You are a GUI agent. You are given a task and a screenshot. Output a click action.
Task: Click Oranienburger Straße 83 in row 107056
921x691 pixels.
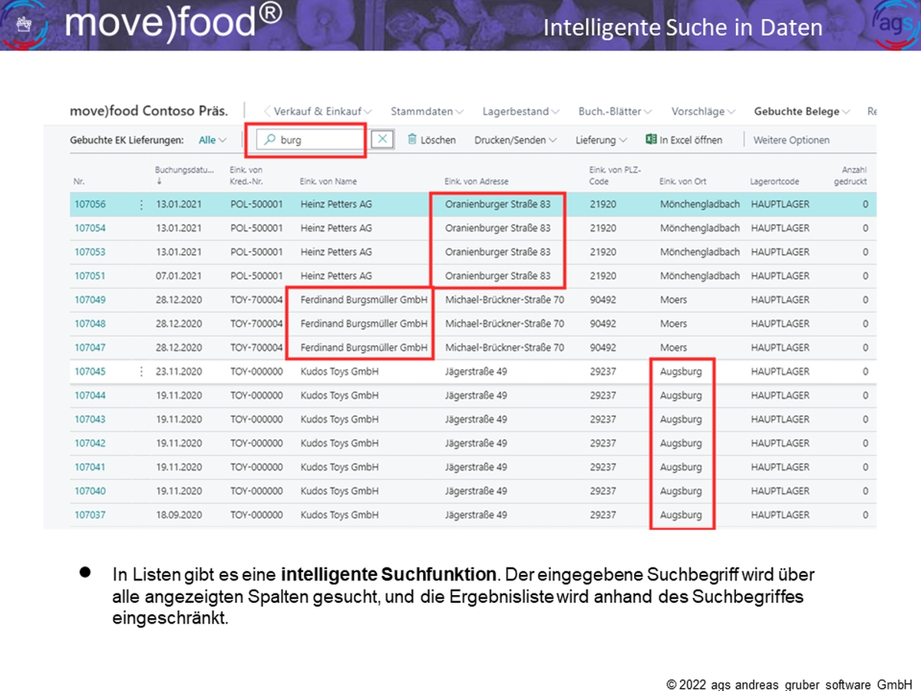click(x=497, y=205)
